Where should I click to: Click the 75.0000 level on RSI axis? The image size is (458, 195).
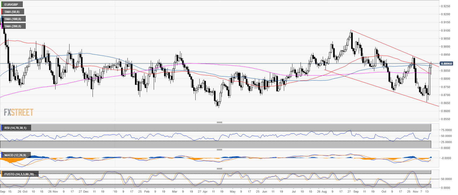pos(446,130)
